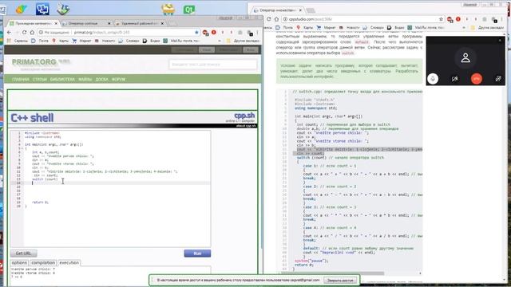
Task: Open the Qt desktop icon
Action: point(188,9)
